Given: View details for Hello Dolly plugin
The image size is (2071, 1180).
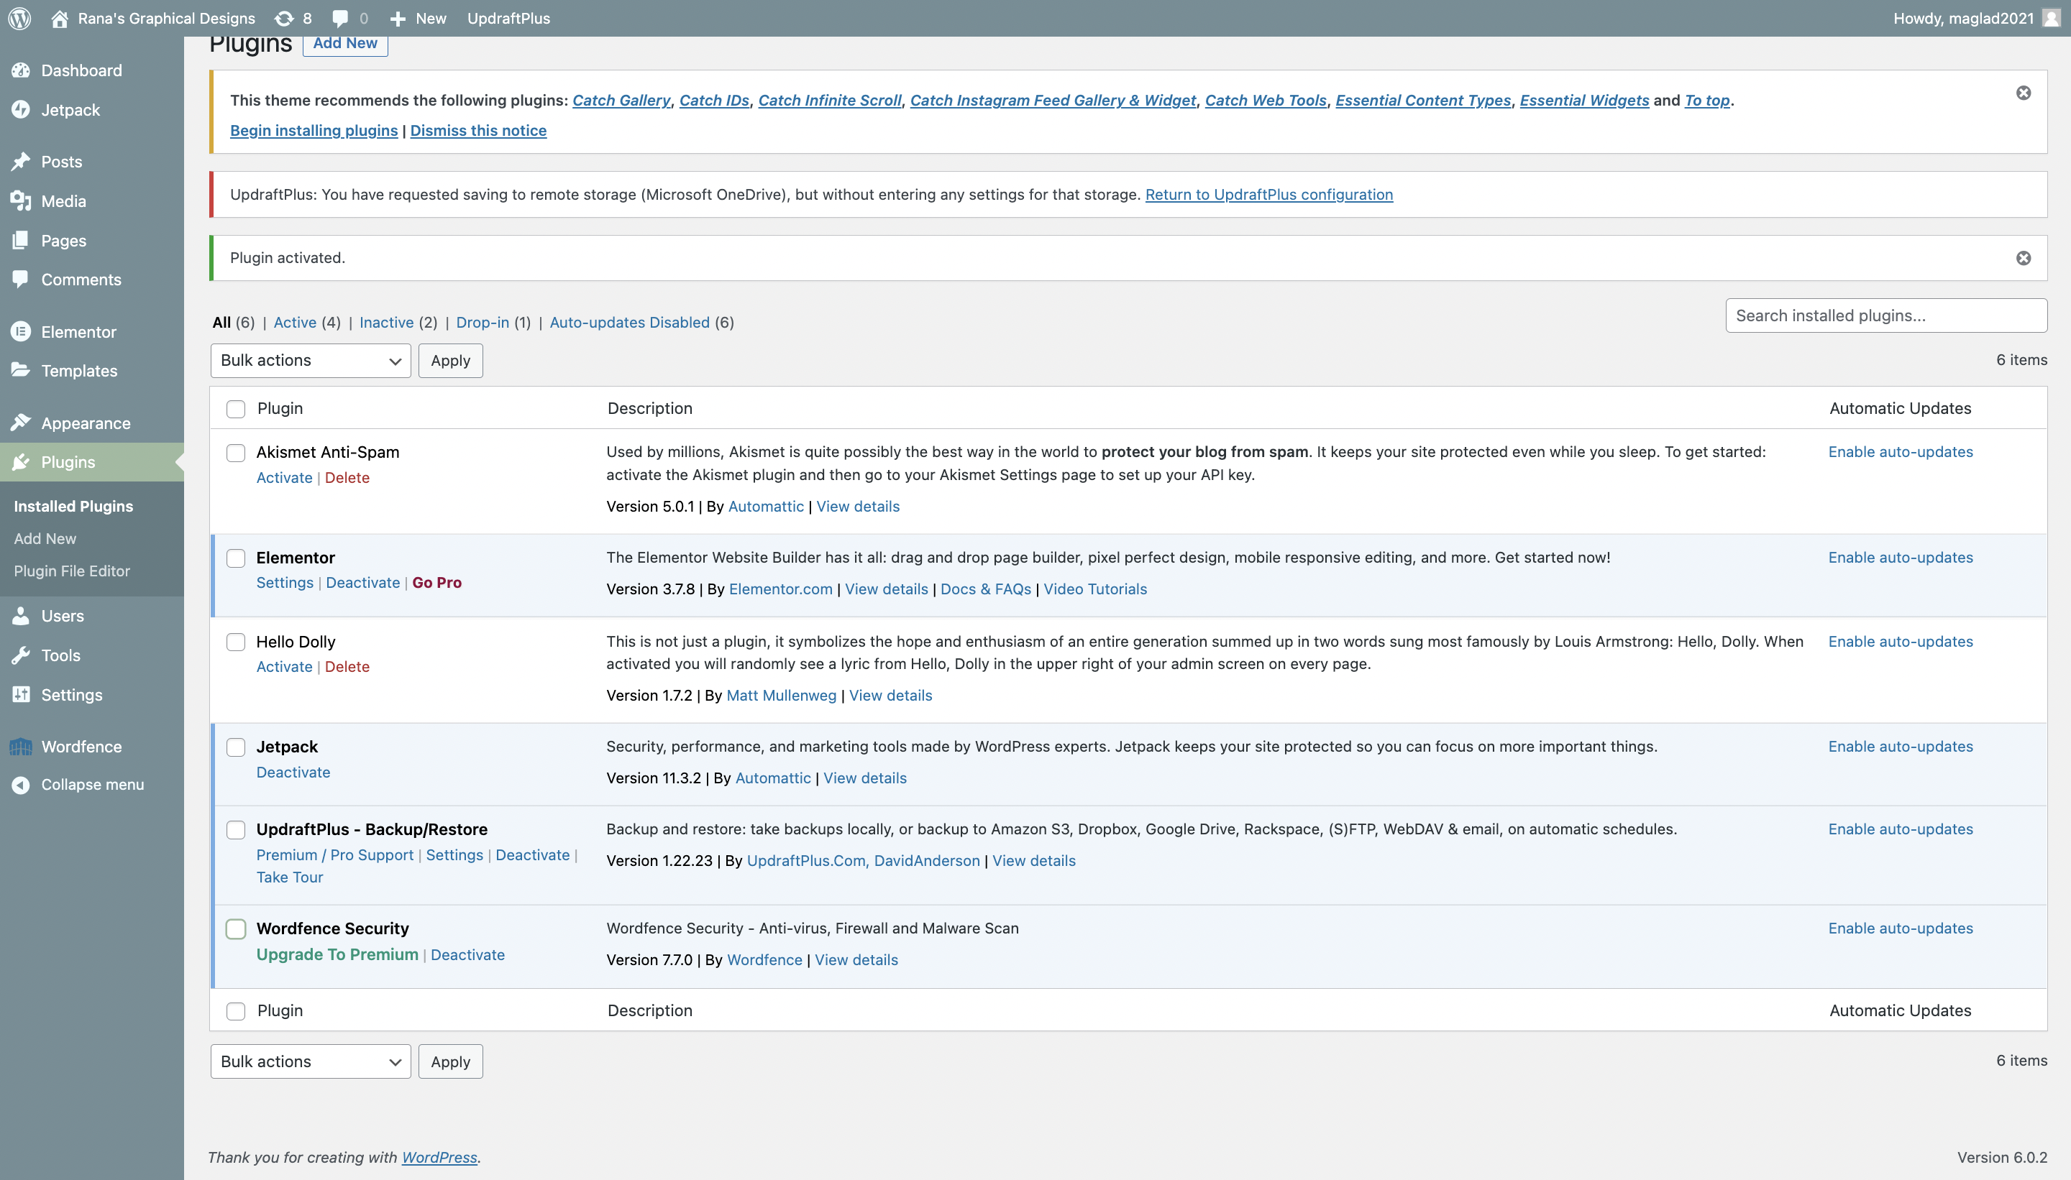Looking at the screenshot, I should point(890,696).
